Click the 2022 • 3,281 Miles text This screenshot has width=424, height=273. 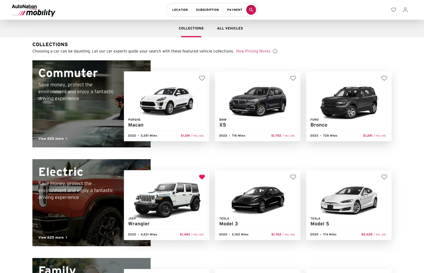(x=142, y=136)
